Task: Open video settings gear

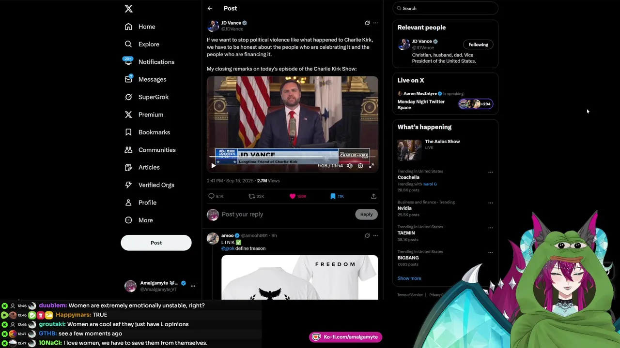Action: [x=360, y=166]
